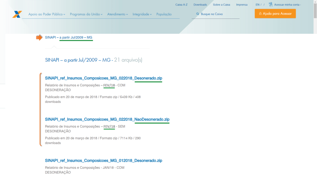Screen dimensions: 317x178
Task: Focus the Busque na Caixa search field
Action: click(x=218, y=14)
